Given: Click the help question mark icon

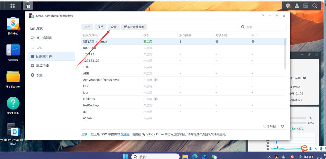Looking at the screenshot, I should click(263, 16).
